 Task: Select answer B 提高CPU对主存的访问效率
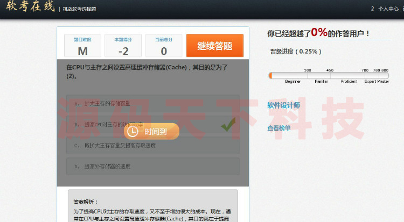pyautogui.click(x=153, y=125)
